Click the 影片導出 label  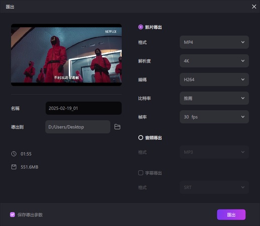(x=153, y=27)
